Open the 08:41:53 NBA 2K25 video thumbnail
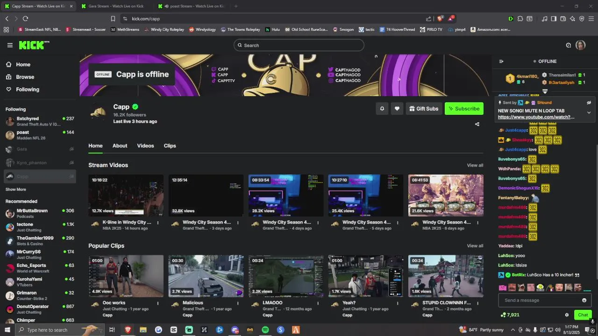The height and width of the screenshot is (336, 598). point(446,196)
